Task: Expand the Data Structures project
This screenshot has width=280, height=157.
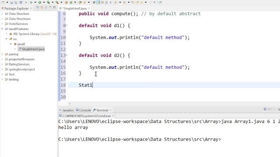Action: click(2, 19)
